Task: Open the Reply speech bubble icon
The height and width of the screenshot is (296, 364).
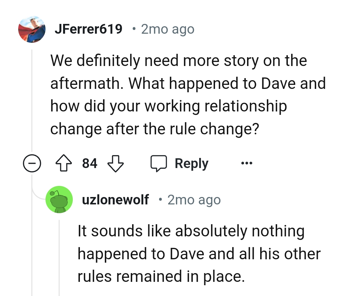Action: [159, 163]
